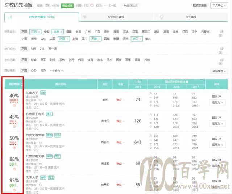This screenshot has width=232, height=194.
Task: Click the 推荐 tag beside 西安交通大学
Action: (x=49, y=135)
